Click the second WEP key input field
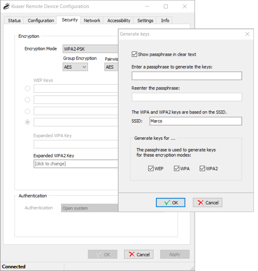The width and height of the screenshot is (258, 271). (76, 100)
